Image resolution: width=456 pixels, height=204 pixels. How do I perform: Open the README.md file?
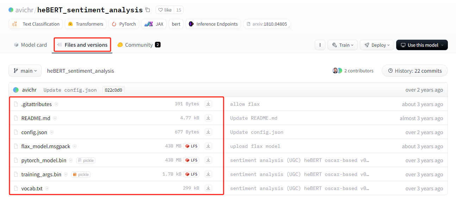[x=36, y=118]
